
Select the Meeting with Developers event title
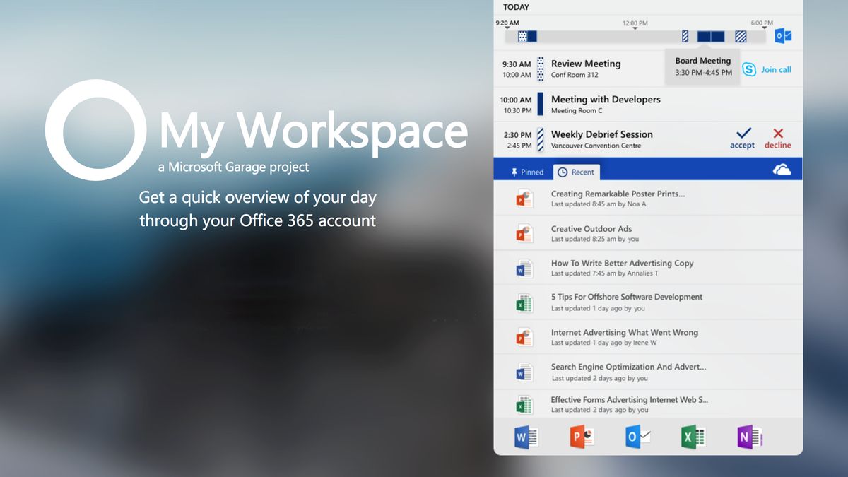(x=606, y=100)
